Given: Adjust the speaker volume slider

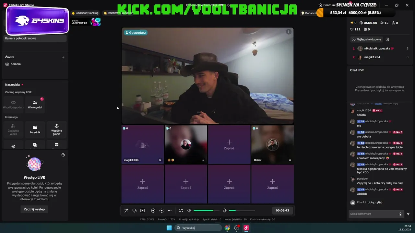Looking at the screenshot, I should coord(206,211).
